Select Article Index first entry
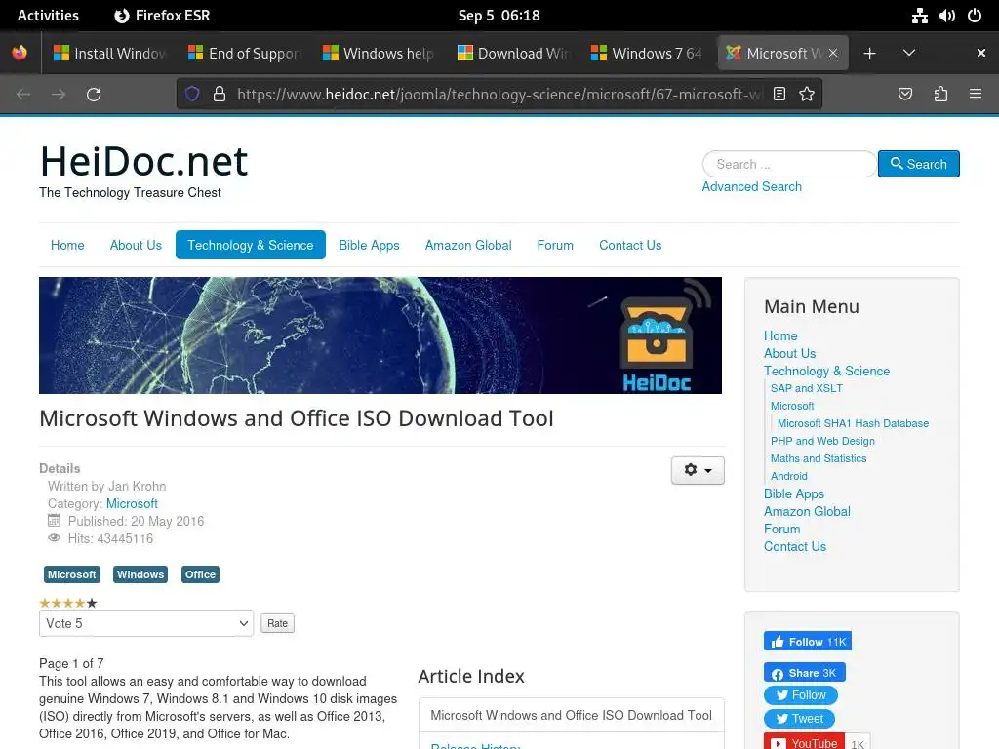The height and width of the screenshot is (749, 999). pos(572,715)
